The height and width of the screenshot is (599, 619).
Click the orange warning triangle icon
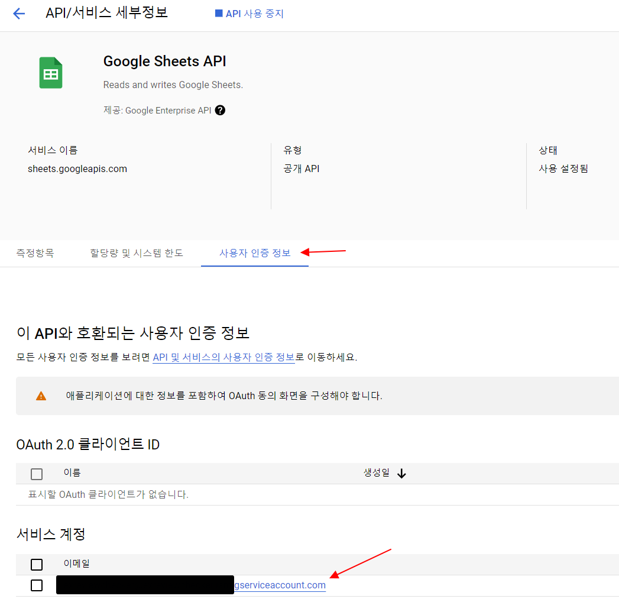point(41,396)
